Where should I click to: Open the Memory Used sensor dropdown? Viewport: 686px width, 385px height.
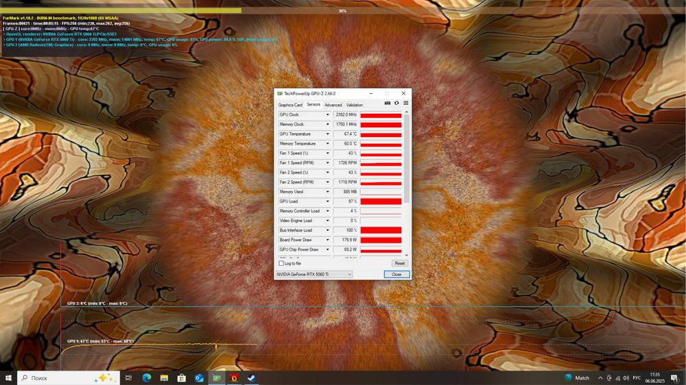327,192
